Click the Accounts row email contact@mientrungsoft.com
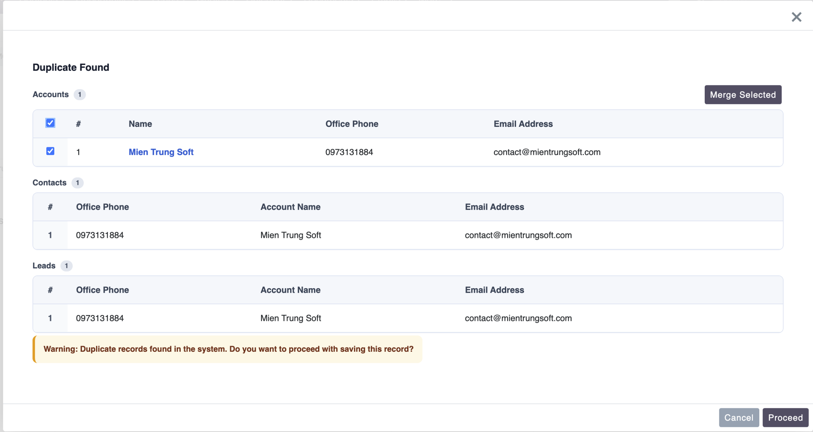 [x=547, y=152]
